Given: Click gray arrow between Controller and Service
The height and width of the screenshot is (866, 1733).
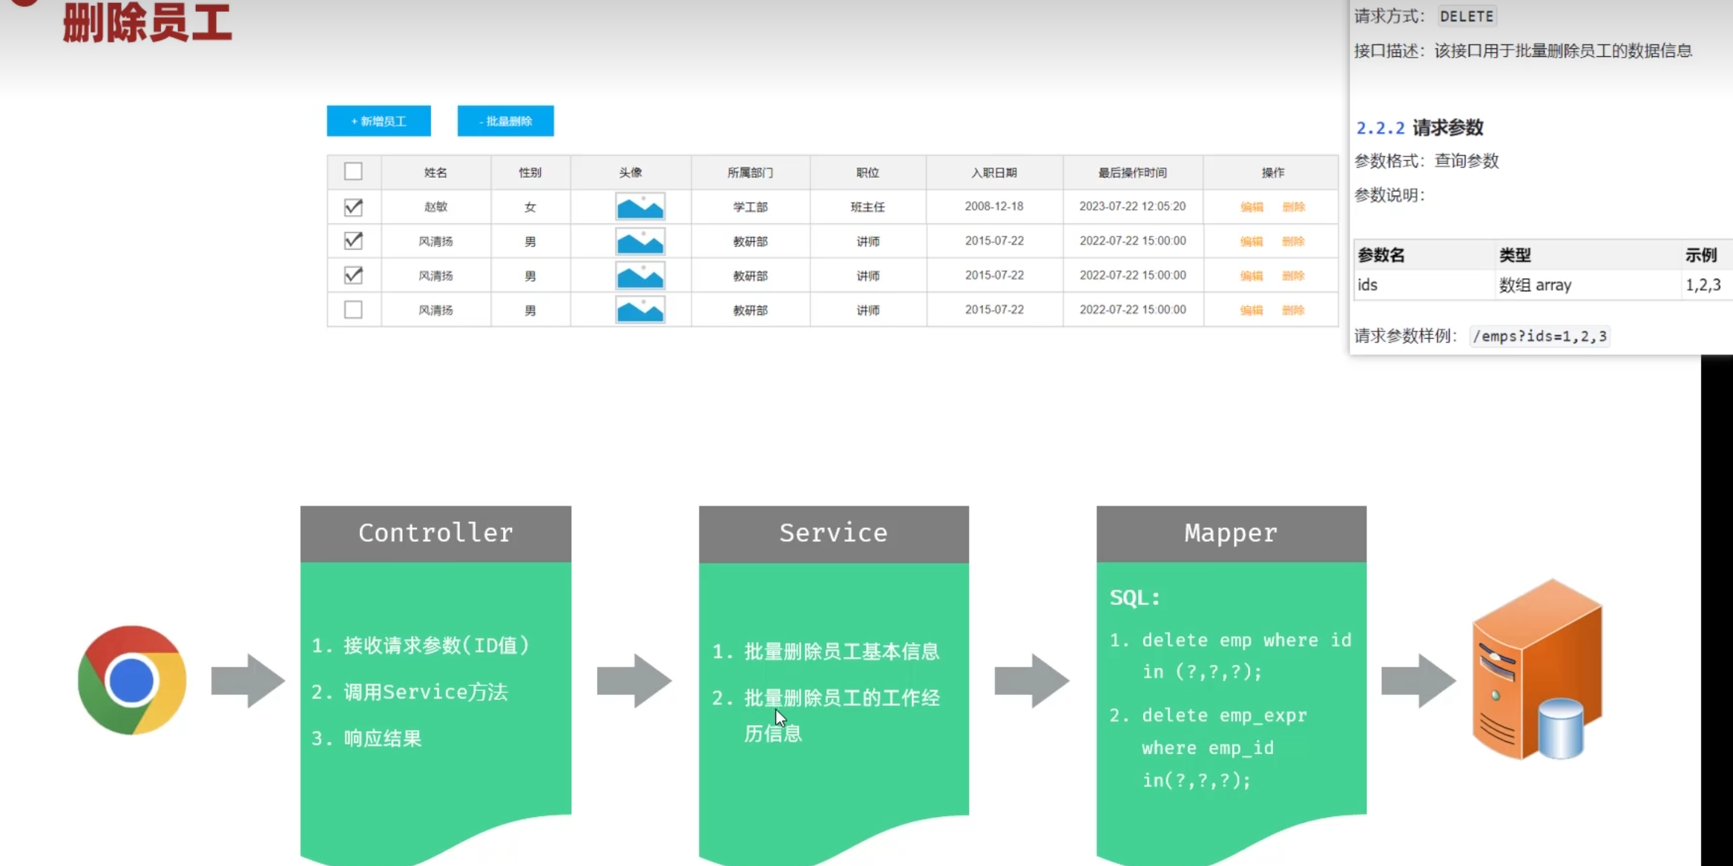Looking at the screenshot, I should [634, 680].
